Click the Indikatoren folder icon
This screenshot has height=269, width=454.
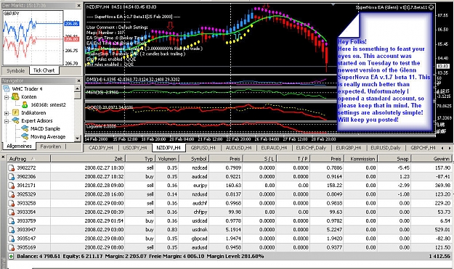tap(15, 112)
